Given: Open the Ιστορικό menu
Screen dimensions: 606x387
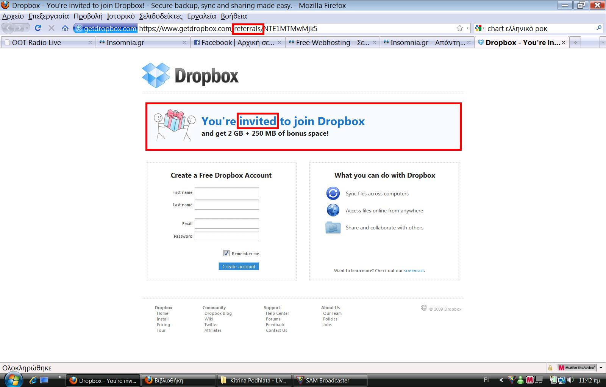Looking at the screenshot, I should coord(121,16).
